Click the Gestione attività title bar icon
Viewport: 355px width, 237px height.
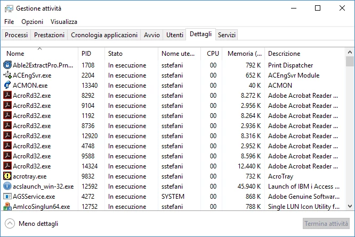[x=9, y=9]
